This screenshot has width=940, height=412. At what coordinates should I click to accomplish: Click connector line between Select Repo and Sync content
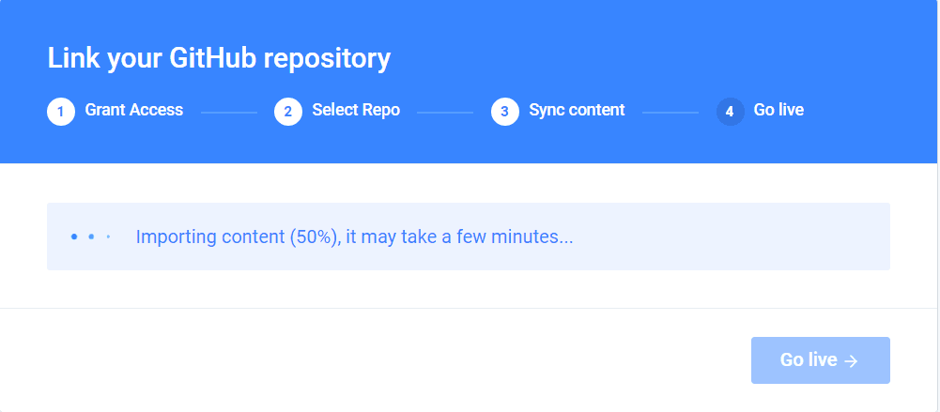click(445, 113)
